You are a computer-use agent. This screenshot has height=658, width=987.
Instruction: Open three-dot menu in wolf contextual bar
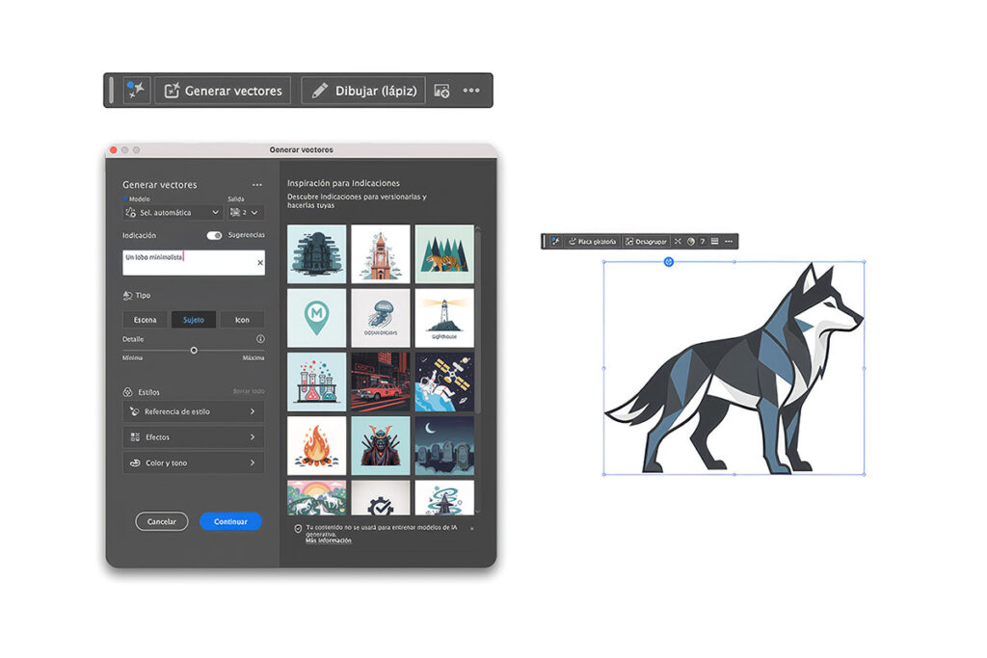(x=729, y=242)
